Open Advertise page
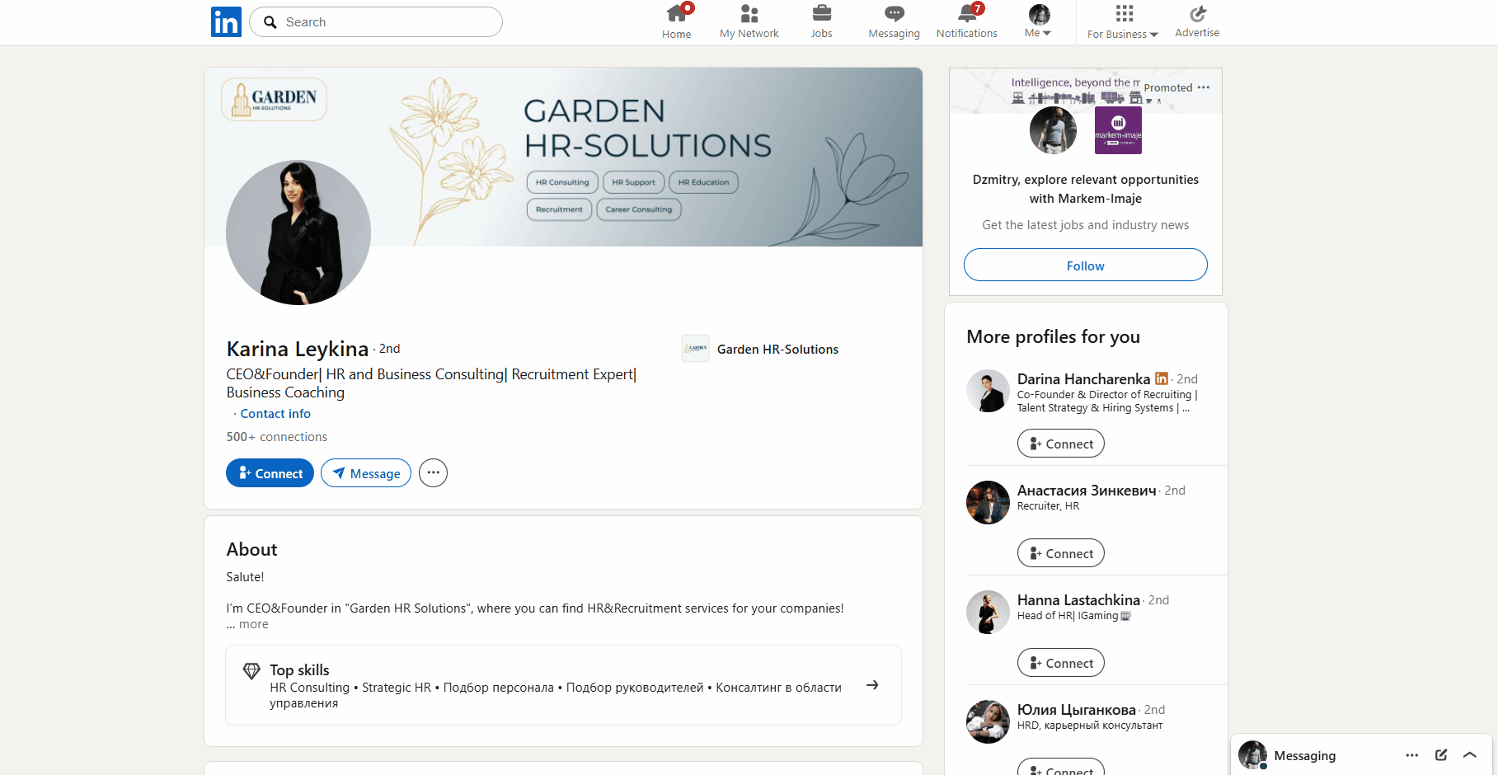This screenshot has width=1498, height=775. pos(1197,22)
